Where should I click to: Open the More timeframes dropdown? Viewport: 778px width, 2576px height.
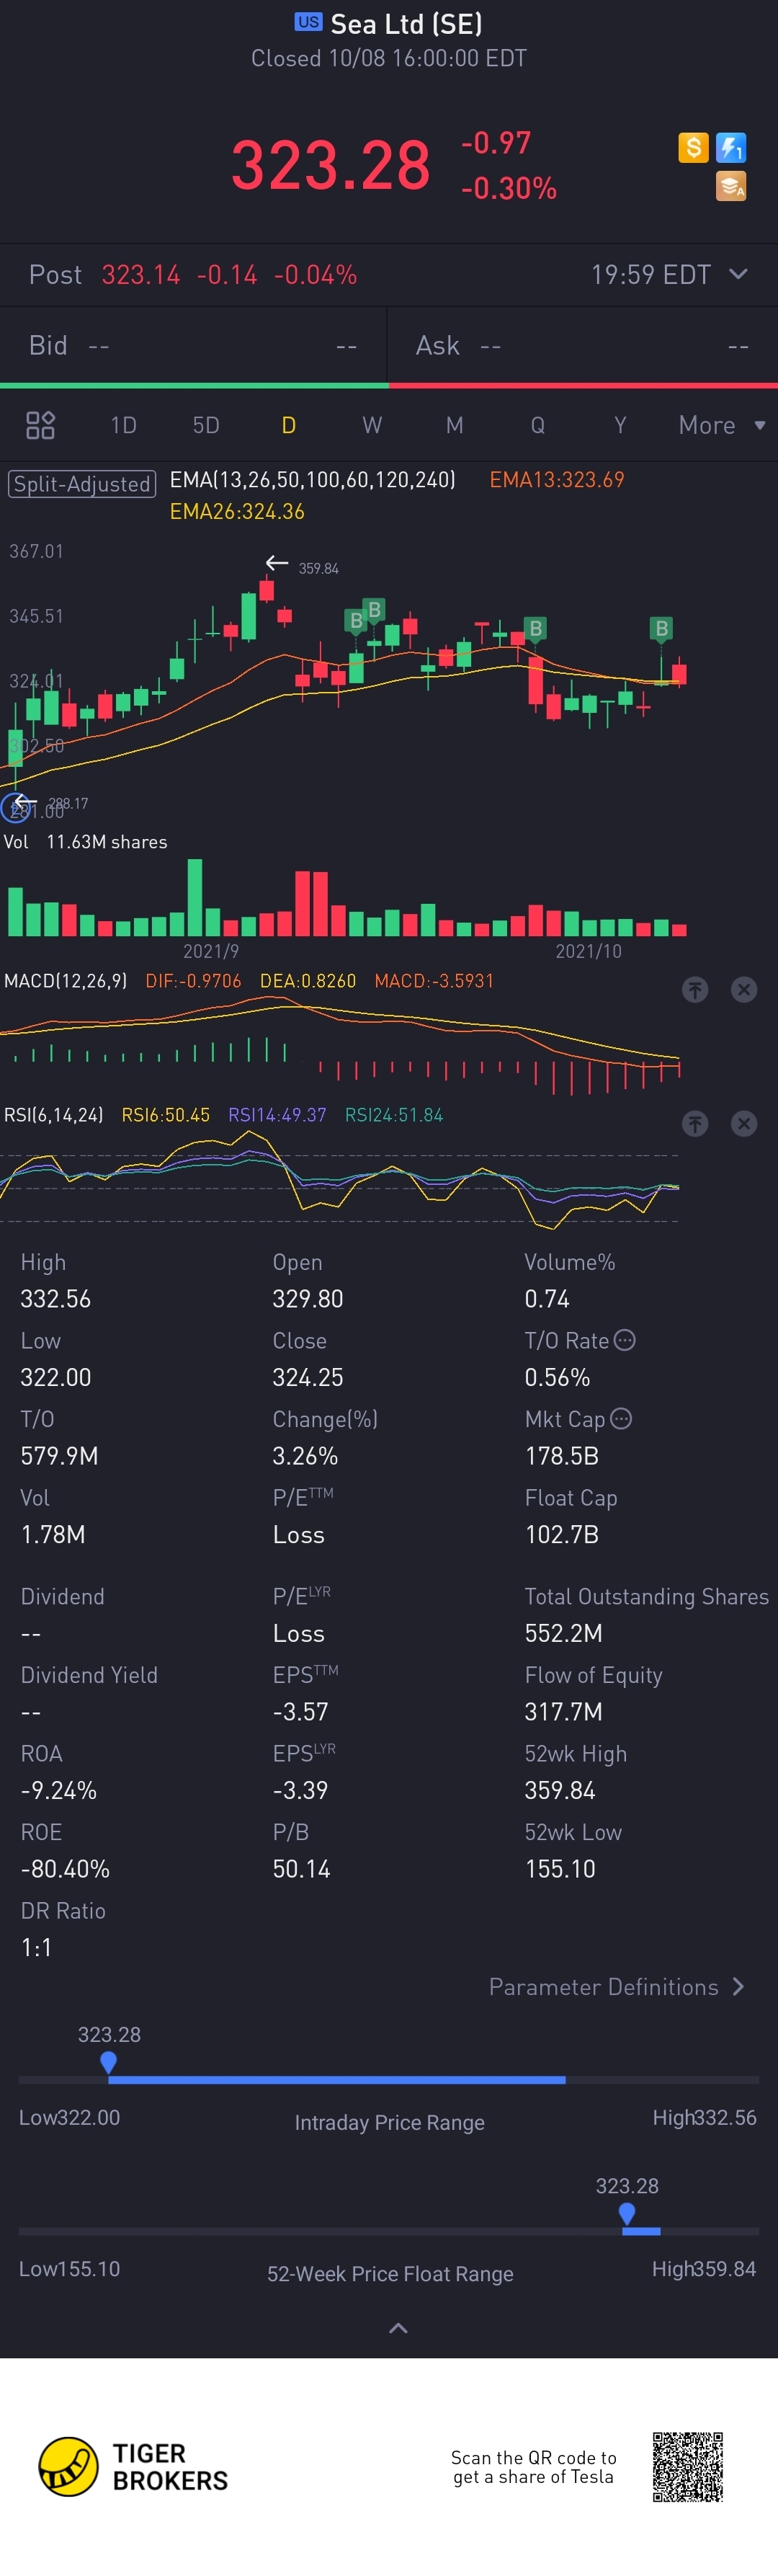[x=722, y=425]
